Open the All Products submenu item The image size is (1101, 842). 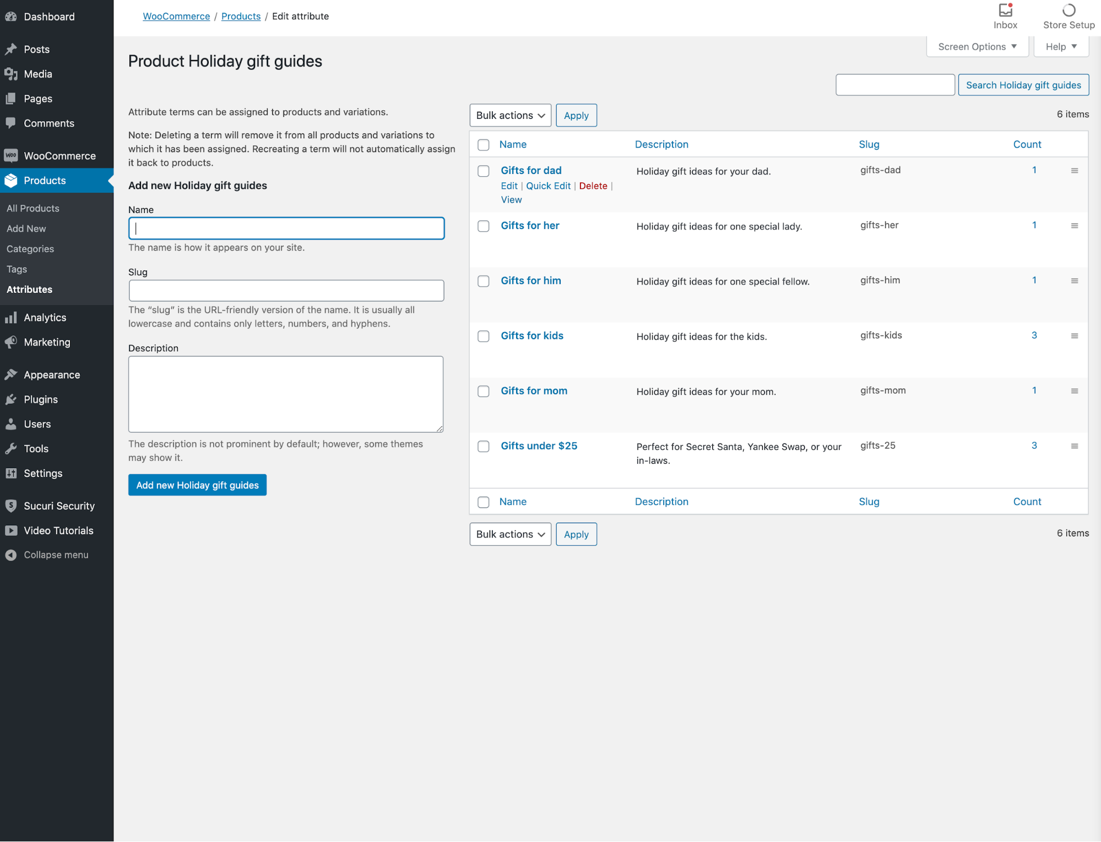pyautogui.click(x=33, y=208)
